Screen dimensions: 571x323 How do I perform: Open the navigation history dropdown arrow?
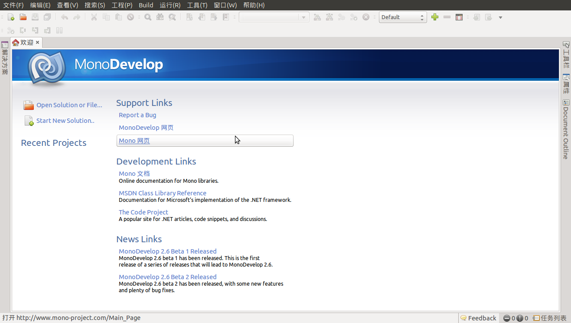(500, 17)
